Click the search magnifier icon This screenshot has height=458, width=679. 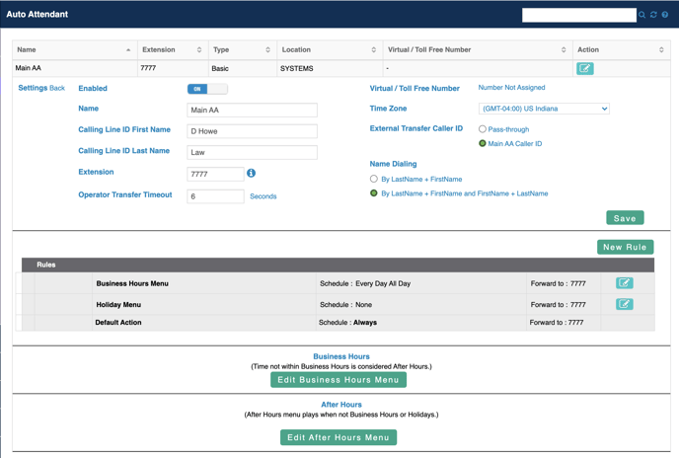pos(642,15)
